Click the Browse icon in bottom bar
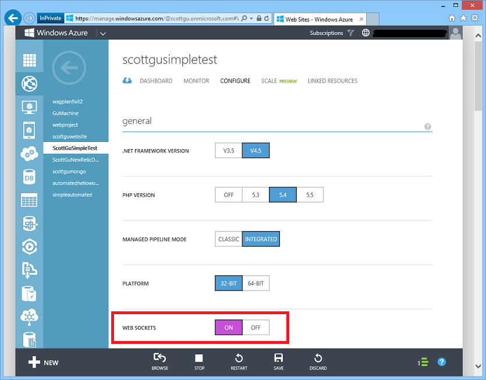Screen dimensions: 486x380 (159, 361)
